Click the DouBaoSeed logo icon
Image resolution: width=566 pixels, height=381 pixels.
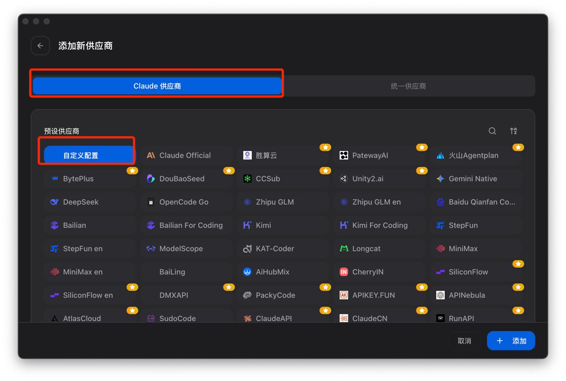pyautogui.click(x=151, y=179)
